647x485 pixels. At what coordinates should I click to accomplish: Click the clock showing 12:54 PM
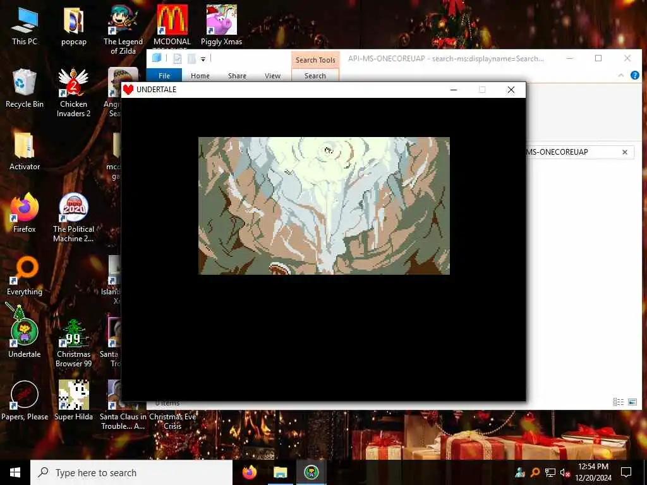pos(593,467)
